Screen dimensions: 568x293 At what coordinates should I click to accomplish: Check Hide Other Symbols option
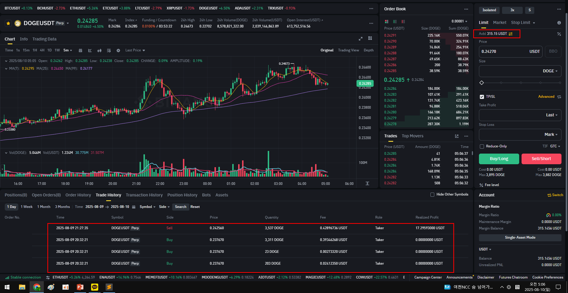[x=432, y=194]
